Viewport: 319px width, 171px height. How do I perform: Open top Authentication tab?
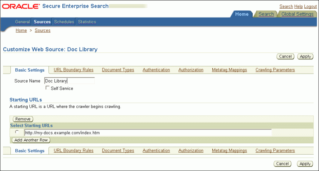pyautogui.click(x=156, y=70)
